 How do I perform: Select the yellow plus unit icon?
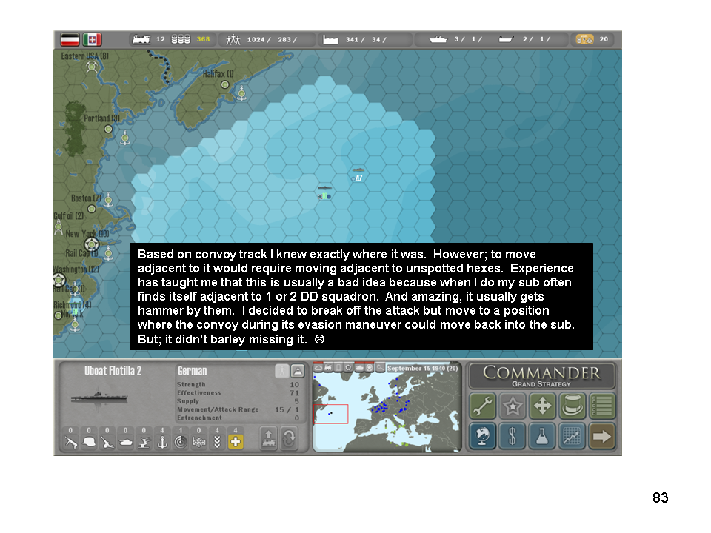[236, 441]
